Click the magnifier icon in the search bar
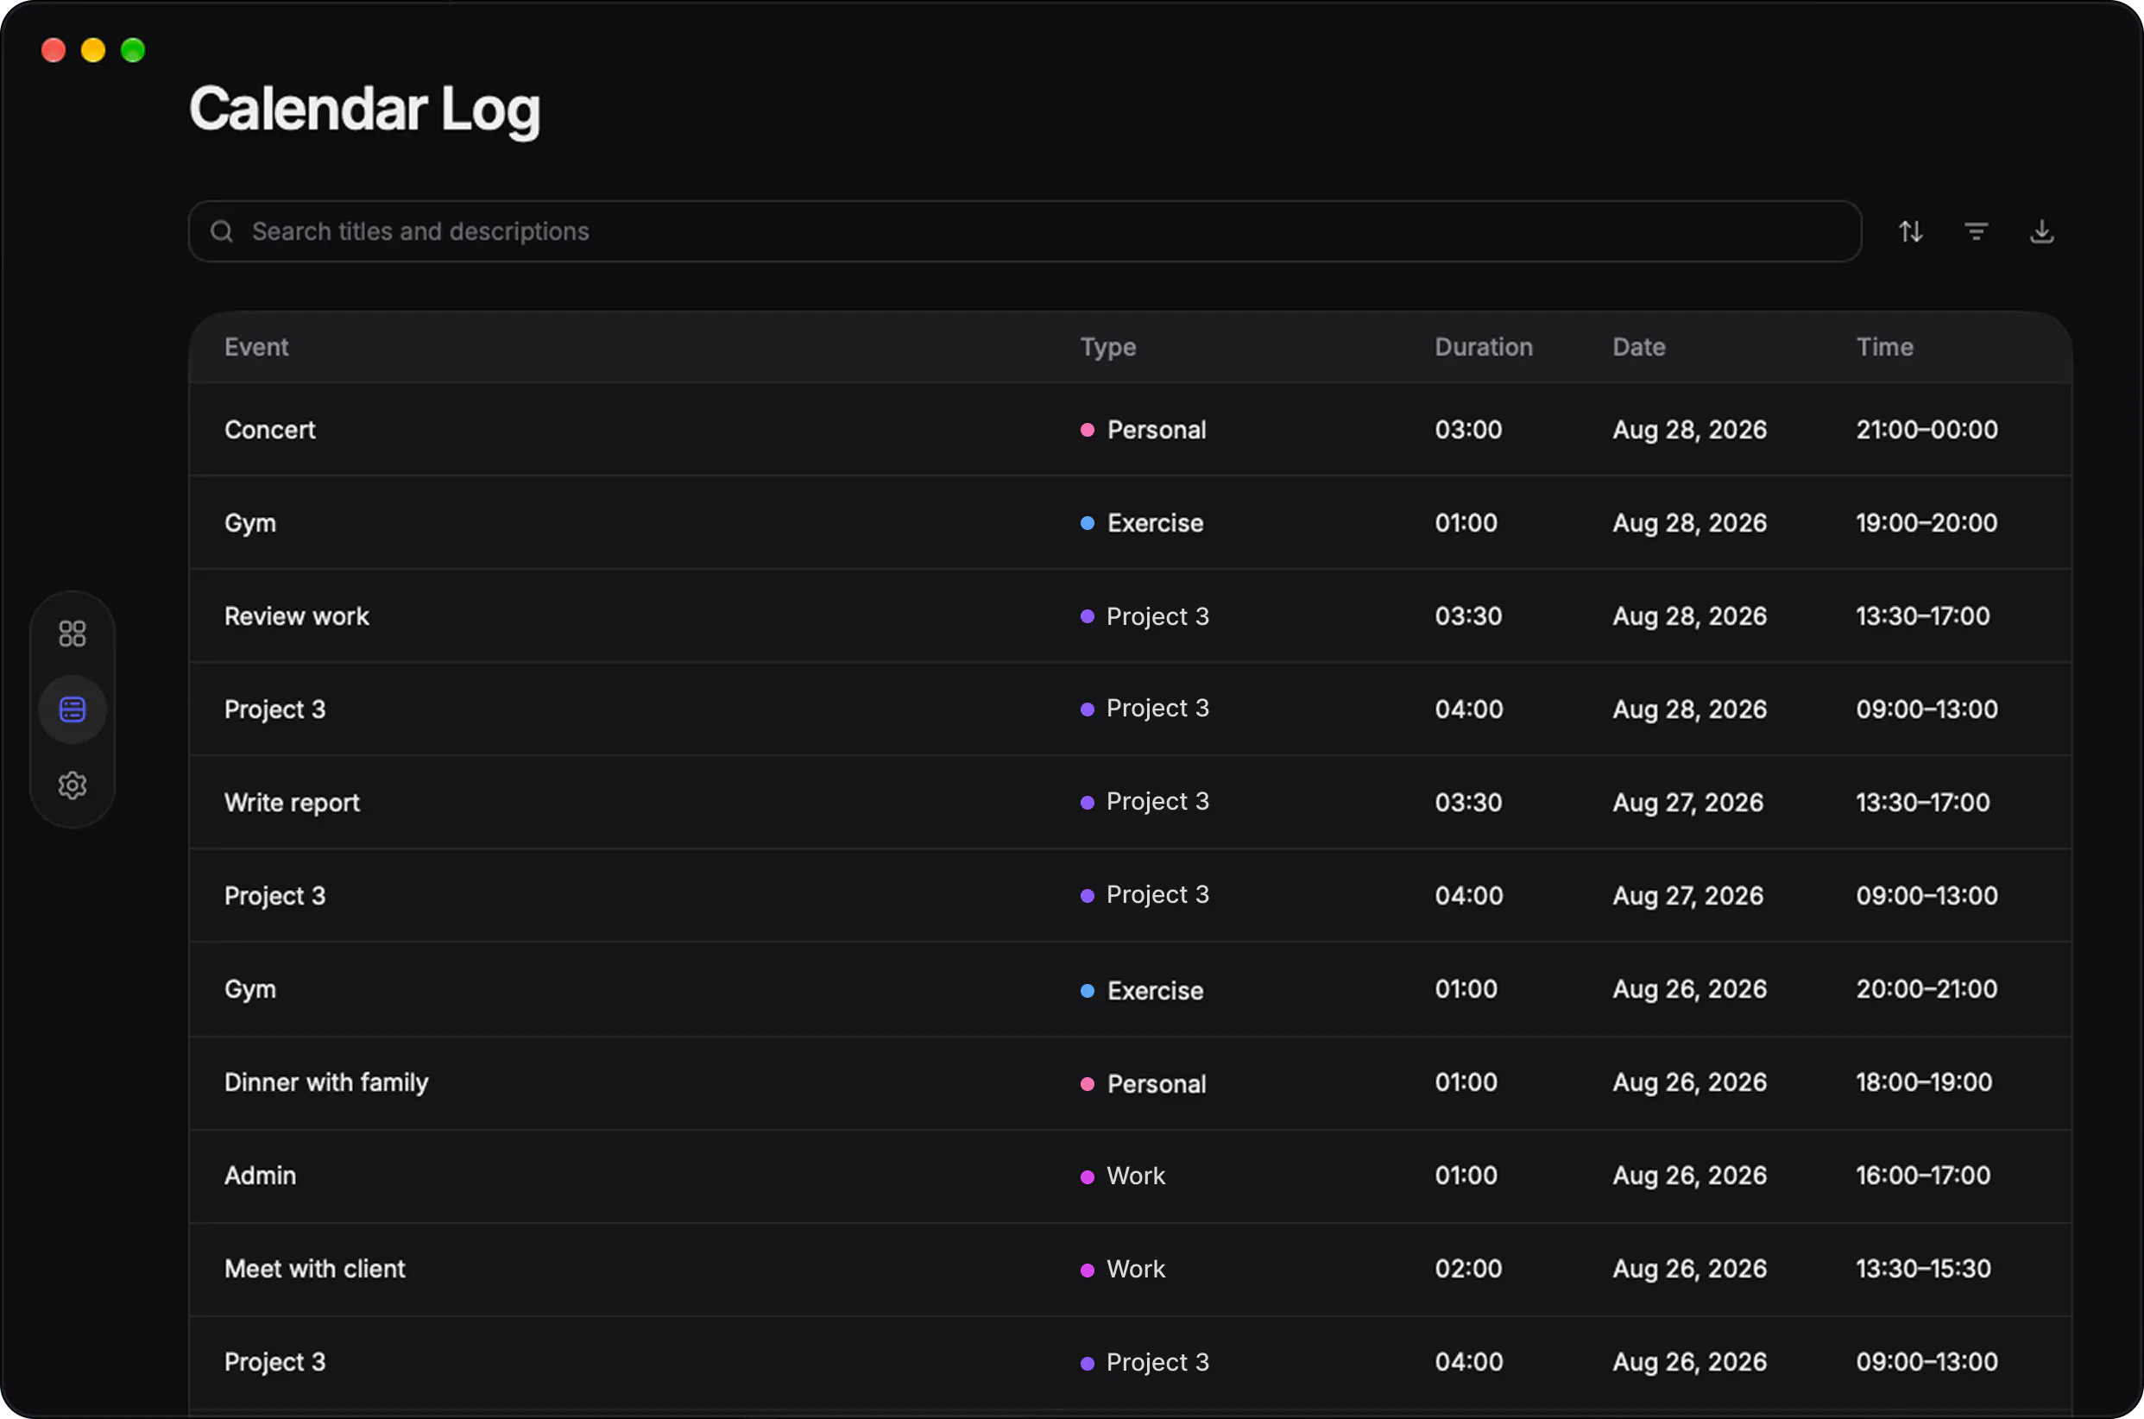The width and height of the screenshot is (2144, 1419). click(222, 231)
